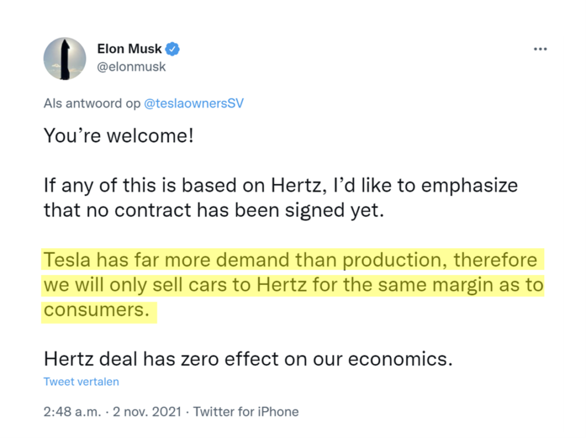Image resolution: width=586 pixels, height=438 pixels.
Task: Click the blue verified badge icon
Action: (x=172, y=49)
